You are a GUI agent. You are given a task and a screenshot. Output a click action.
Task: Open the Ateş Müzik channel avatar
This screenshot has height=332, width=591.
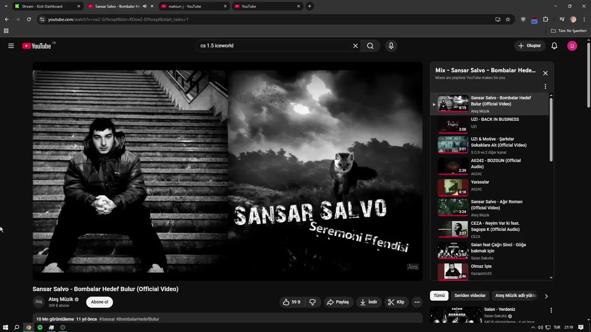click(x=39, y=302)
